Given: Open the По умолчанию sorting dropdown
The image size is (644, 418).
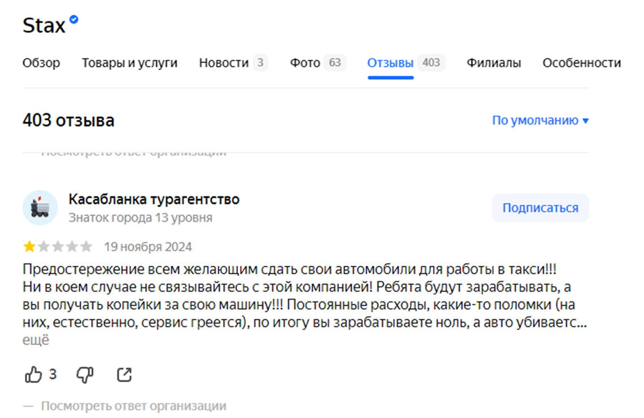Looking at the screenshot, I should pos(540,120).
